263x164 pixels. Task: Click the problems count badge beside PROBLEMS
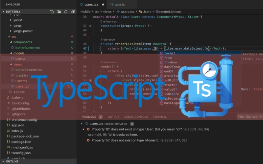101,117
